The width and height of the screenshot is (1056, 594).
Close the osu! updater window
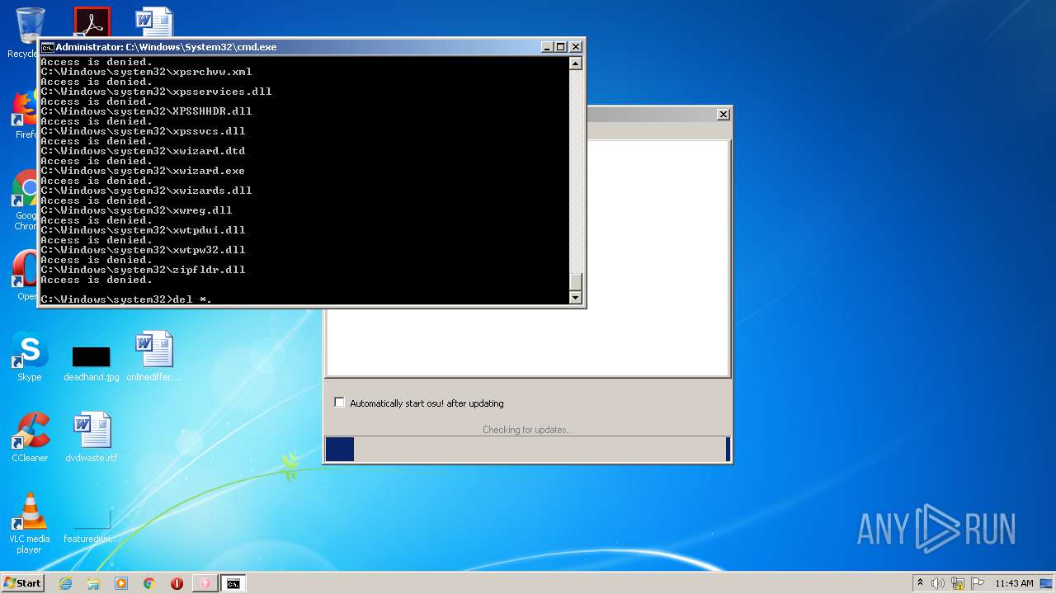[x=724, y=115]
